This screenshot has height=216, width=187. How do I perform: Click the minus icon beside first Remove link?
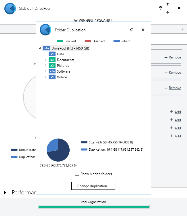pyautogui.click(x=166, y=57)
